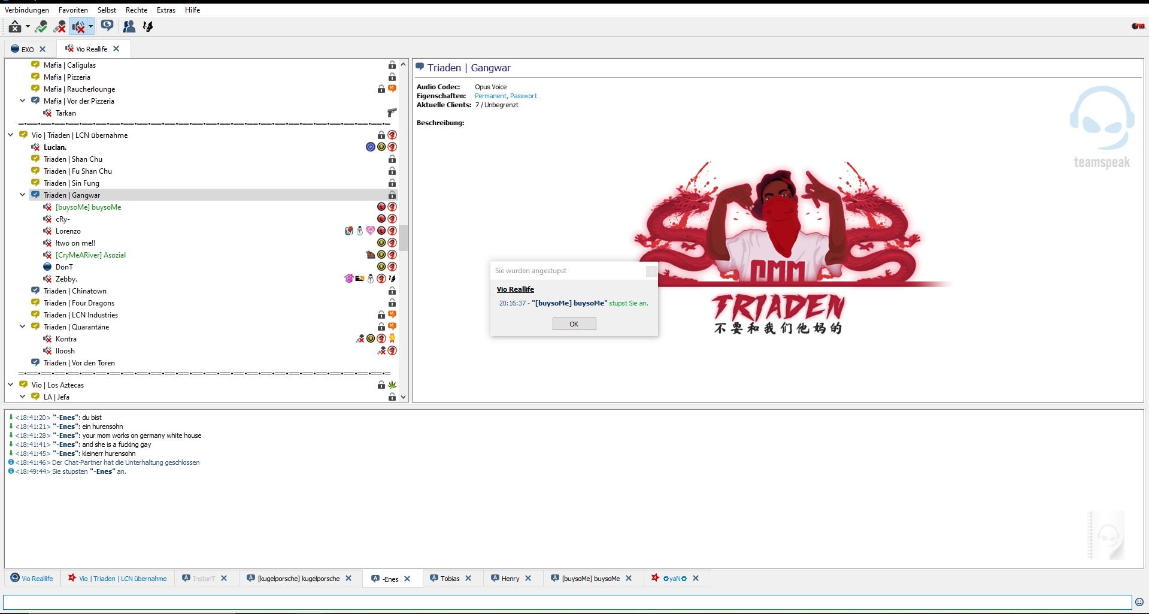Close the -Enes chat tab

[x=407, y=579]
